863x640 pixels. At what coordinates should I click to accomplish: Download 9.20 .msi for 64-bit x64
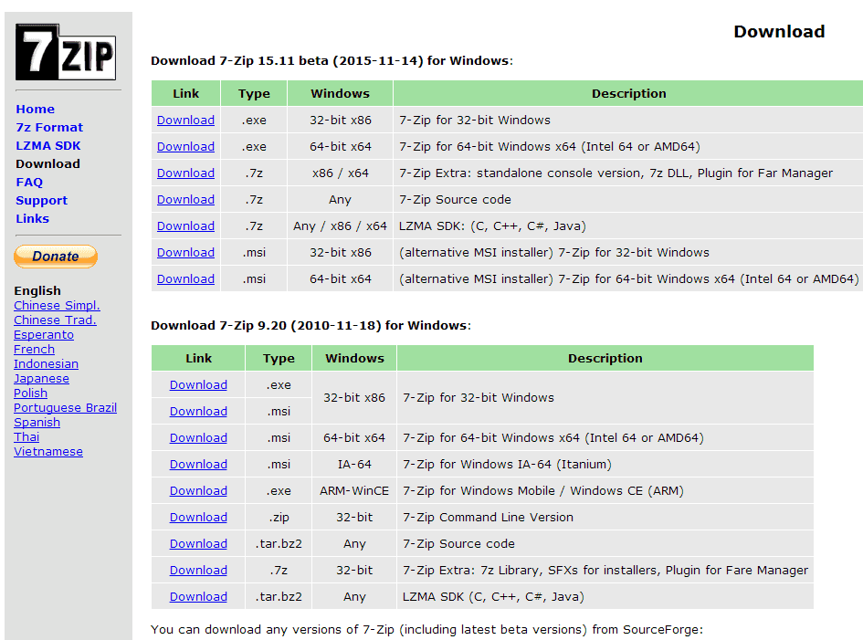(199, 437)
